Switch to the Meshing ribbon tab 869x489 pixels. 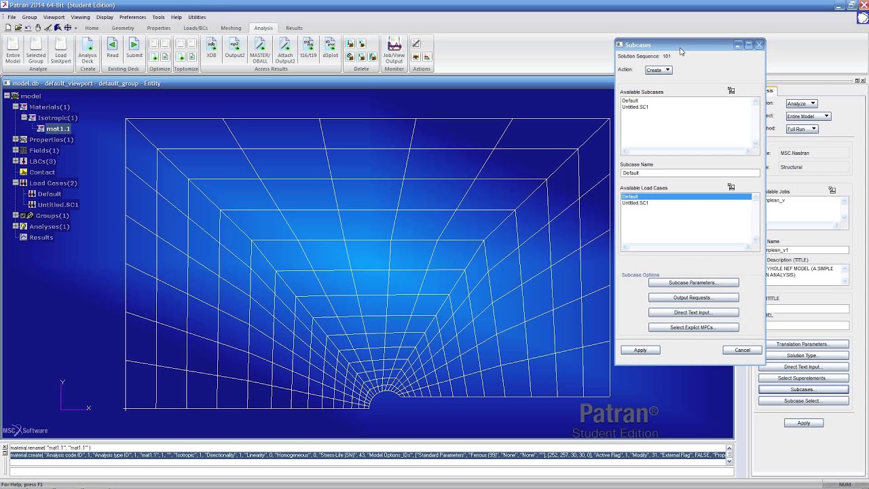(x=231, y=28)
